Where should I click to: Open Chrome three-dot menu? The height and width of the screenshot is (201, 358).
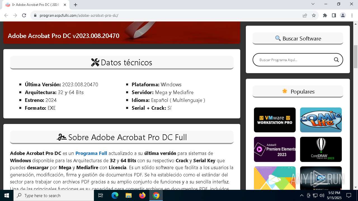(x=352, y=15)
